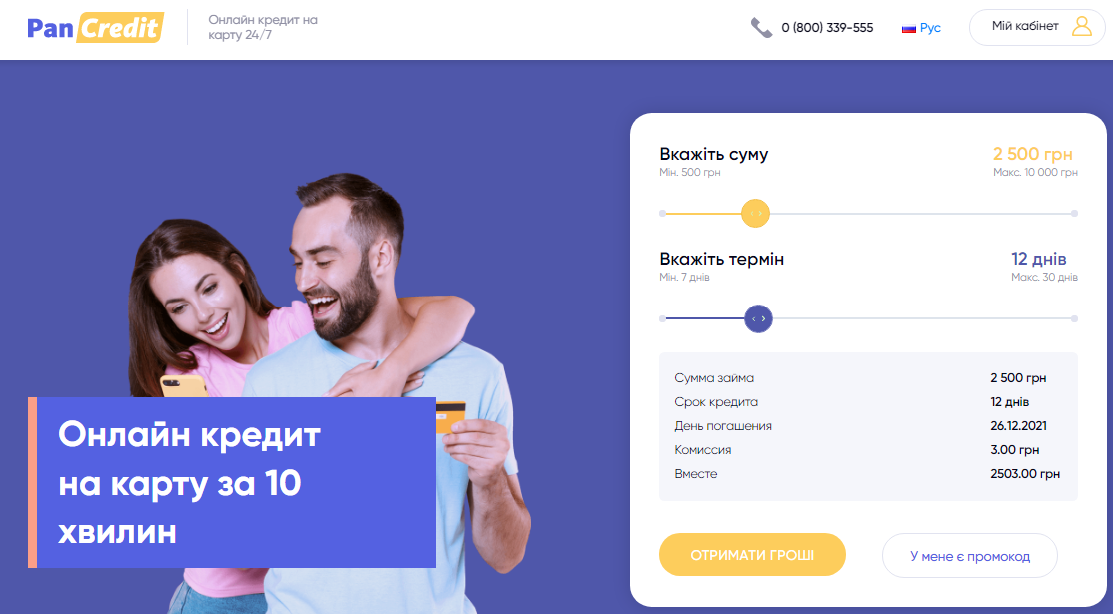Screen dimensions: 1113x614
Task: Click the 2 500 грн amount value
Action: tap(1033, 154)
